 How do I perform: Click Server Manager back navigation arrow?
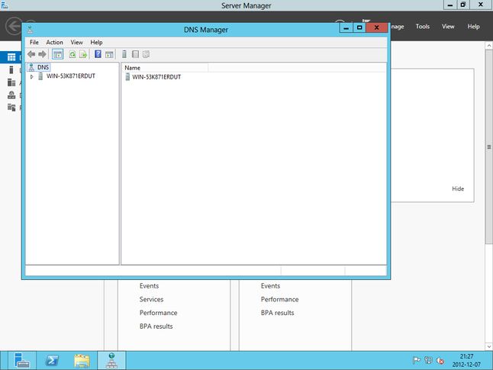(x=14, y=26)
